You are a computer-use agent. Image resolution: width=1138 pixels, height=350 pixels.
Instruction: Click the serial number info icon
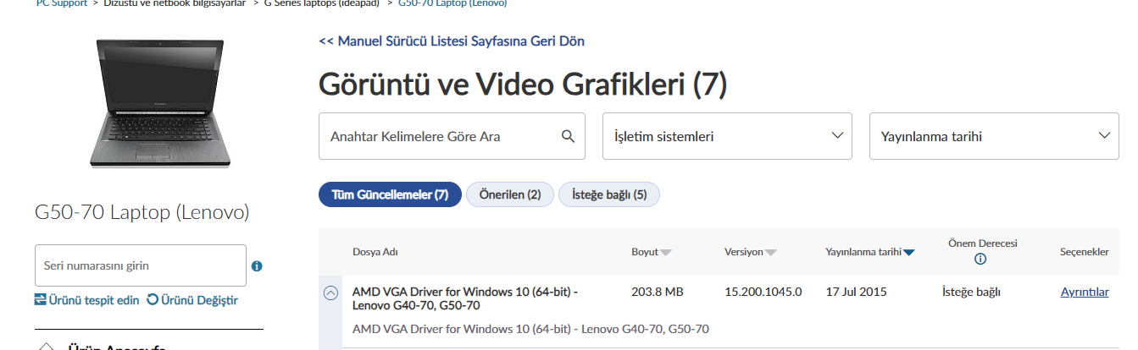257,266
